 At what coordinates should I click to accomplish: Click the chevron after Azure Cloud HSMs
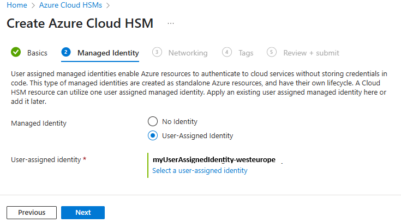(108, 5)
